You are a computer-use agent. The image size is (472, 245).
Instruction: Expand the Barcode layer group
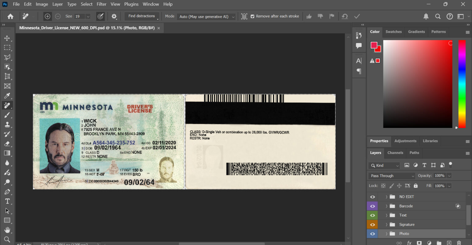(386, 206)
